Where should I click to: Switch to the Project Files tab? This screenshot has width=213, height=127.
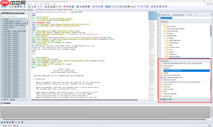pyautogui.click(x=165, y=15)
